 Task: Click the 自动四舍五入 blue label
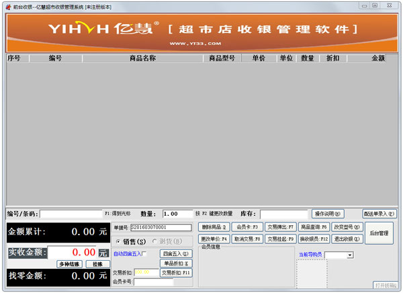coord(128,254)
